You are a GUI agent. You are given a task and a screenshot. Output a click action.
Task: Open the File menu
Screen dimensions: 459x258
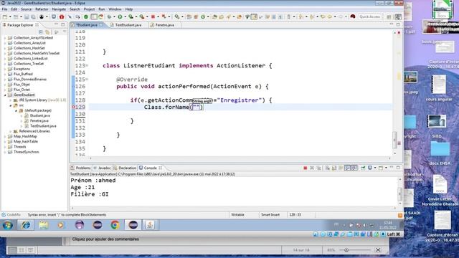(5, 9)
